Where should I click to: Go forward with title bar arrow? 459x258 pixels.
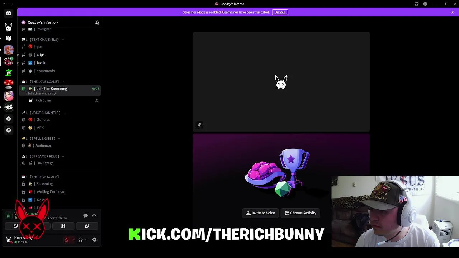click(12, 4)
